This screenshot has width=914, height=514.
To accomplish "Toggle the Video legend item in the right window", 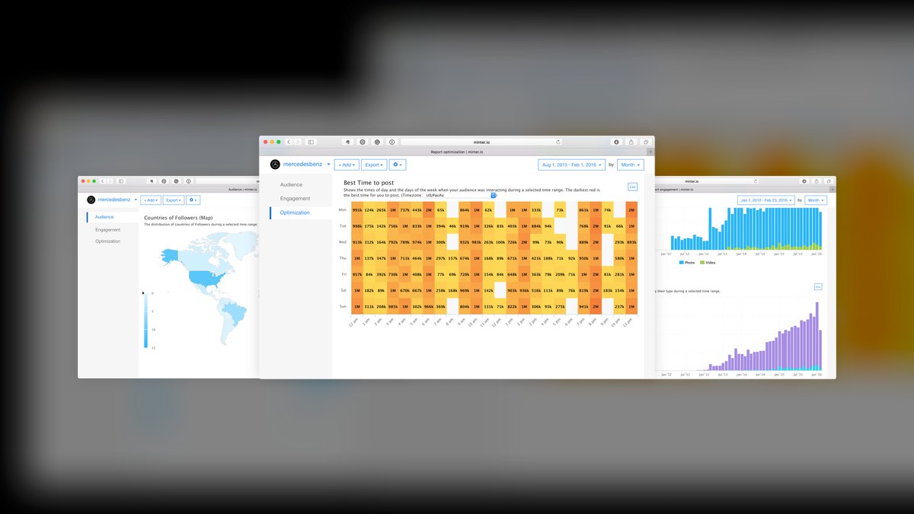I will 708,262.
